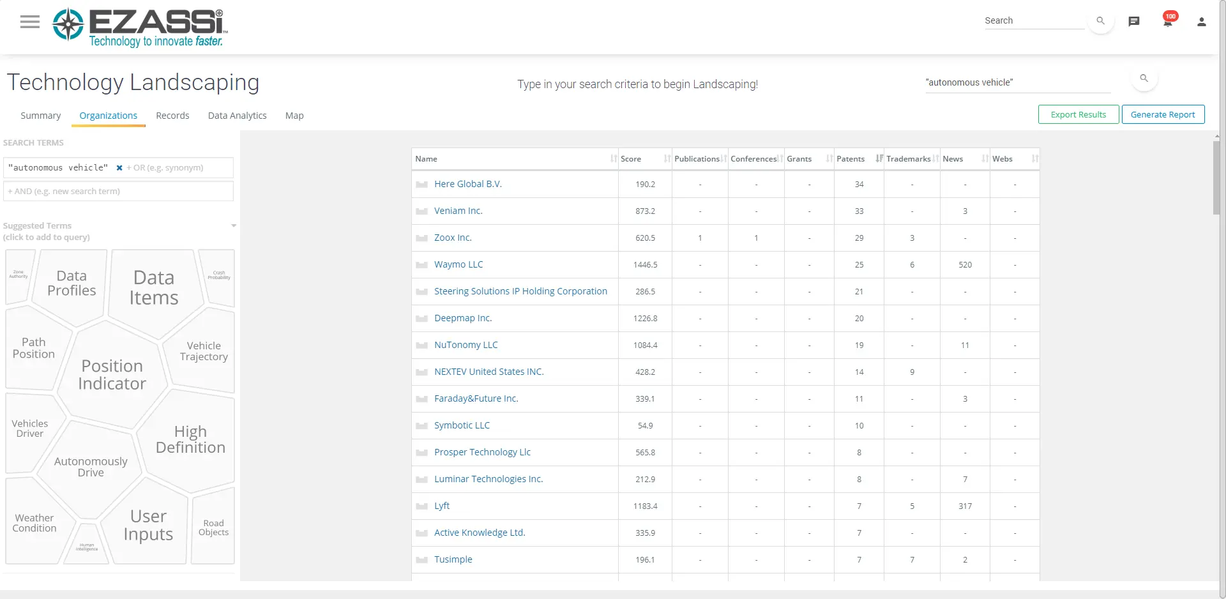Open the Prosper Technology Llc link

[x=482, y=452]
